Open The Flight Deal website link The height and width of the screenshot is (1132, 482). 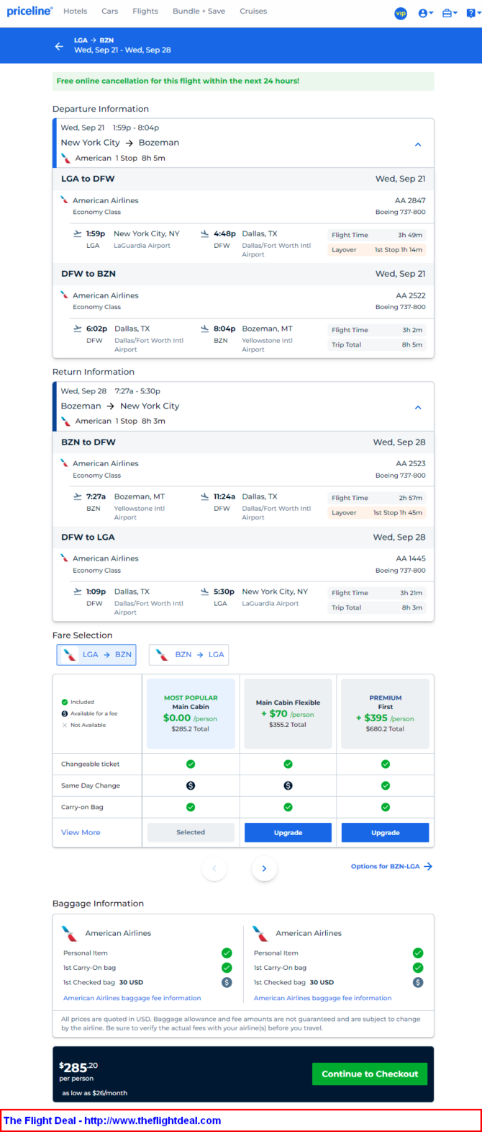112,1120
